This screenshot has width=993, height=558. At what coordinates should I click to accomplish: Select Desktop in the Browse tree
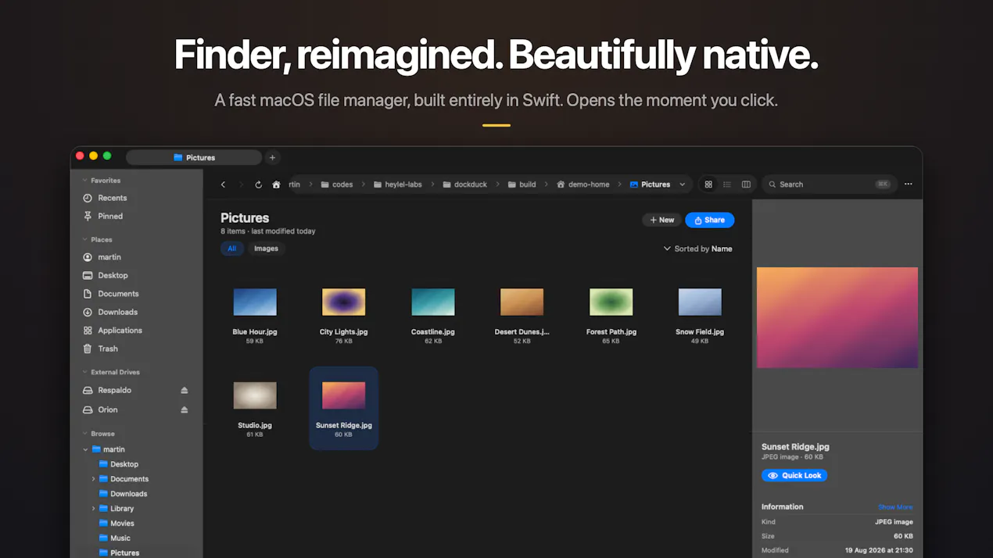119,464
